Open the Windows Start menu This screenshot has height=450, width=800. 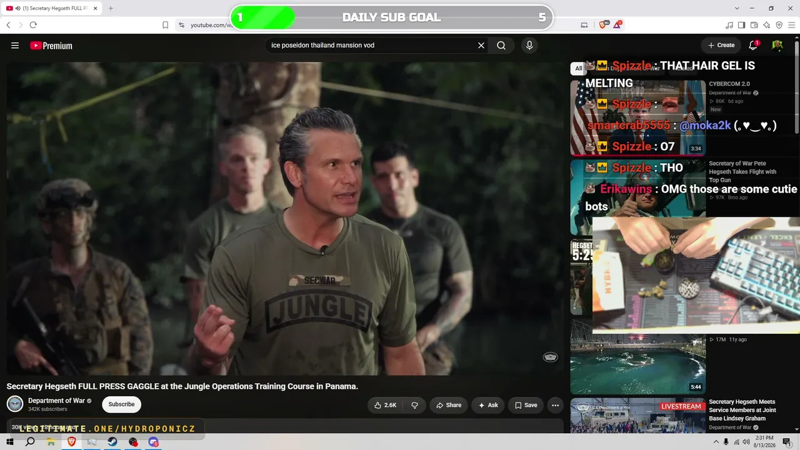click(x=10, y=442)
